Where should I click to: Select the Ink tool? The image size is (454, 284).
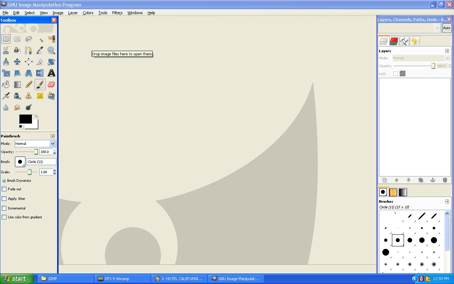pyautogui.click(x=17, y=96)
